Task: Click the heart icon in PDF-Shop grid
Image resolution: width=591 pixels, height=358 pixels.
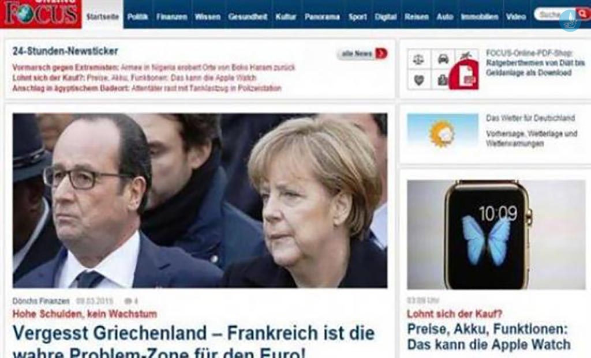Action: tap(418, 80)
